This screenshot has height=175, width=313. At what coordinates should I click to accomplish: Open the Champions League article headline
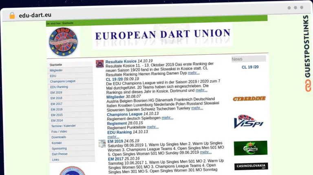click(125, 115)
